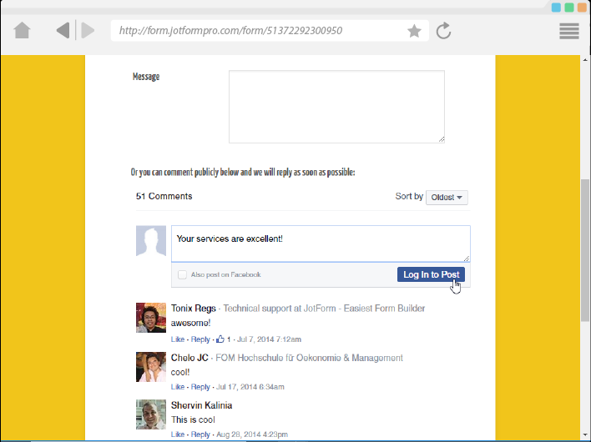
Task: Open Tonix Regs' profile name link
Action: click(194, 309)
